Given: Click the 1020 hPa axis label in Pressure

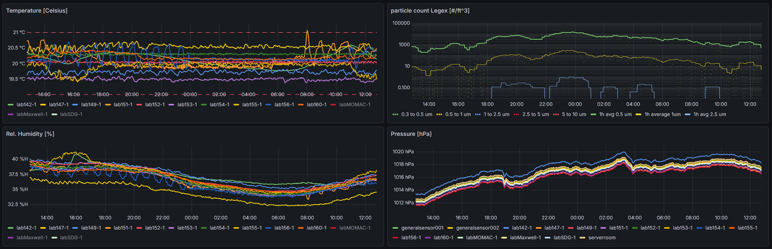Looking at the screenshot, I should 403,152.
